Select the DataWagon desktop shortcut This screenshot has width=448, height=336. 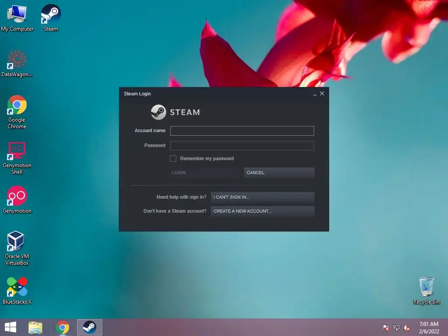17,63
